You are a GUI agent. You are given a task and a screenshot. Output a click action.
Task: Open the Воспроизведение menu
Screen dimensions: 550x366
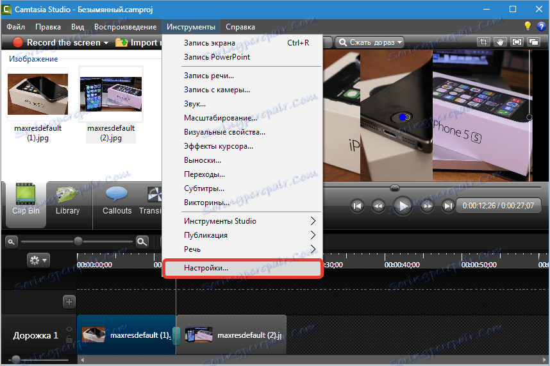(x=125, y=27)
